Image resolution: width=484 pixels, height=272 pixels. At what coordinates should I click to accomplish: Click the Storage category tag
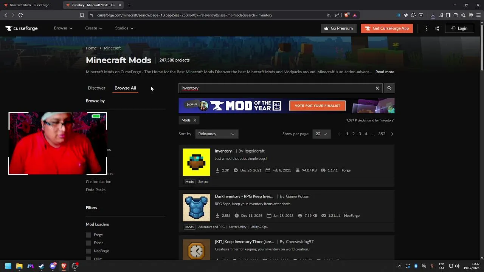tap(203, 182)
